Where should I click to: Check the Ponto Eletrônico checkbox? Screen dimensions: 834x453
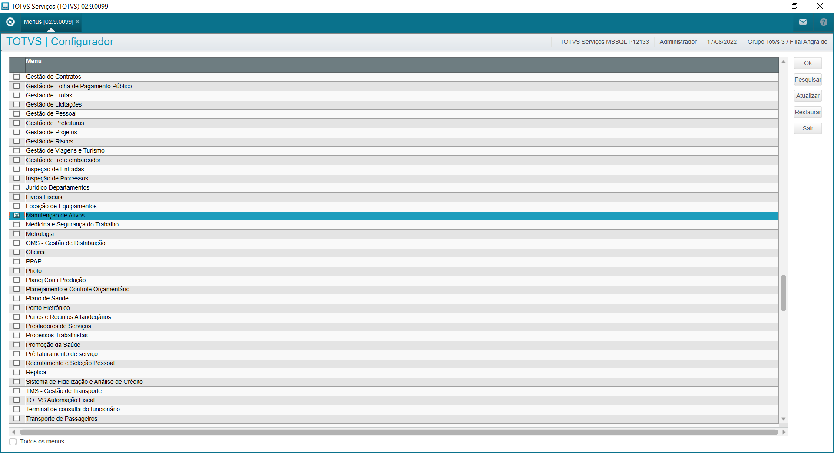[17, 308]
